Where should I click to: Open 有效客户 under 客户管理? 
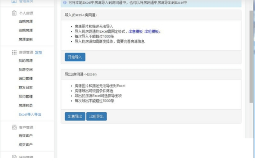click(x=26, y=136)
